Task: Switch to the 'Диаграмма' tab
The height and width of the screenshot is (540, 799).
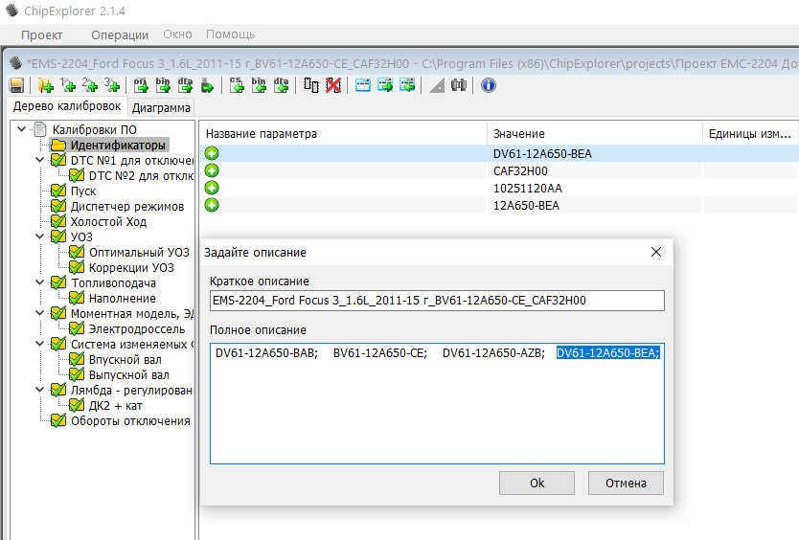Action: click(161, 107)
